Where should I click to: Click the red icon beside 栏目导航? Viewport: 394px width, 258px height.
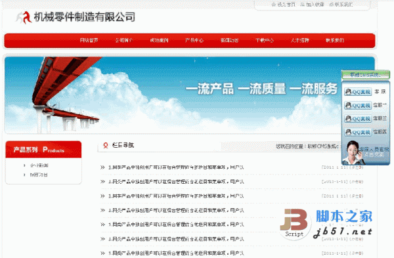[x=106, y=145]
